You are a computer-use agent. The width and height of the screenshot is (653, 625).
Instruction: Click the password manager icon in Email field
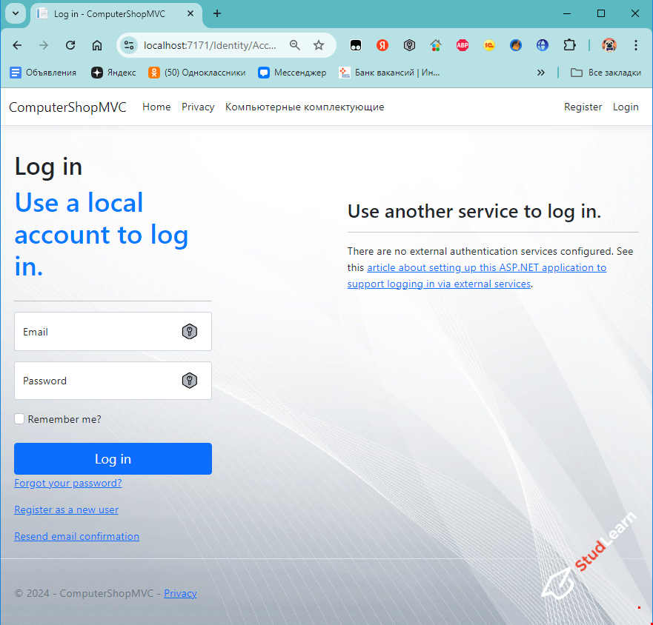click(190, 331)
